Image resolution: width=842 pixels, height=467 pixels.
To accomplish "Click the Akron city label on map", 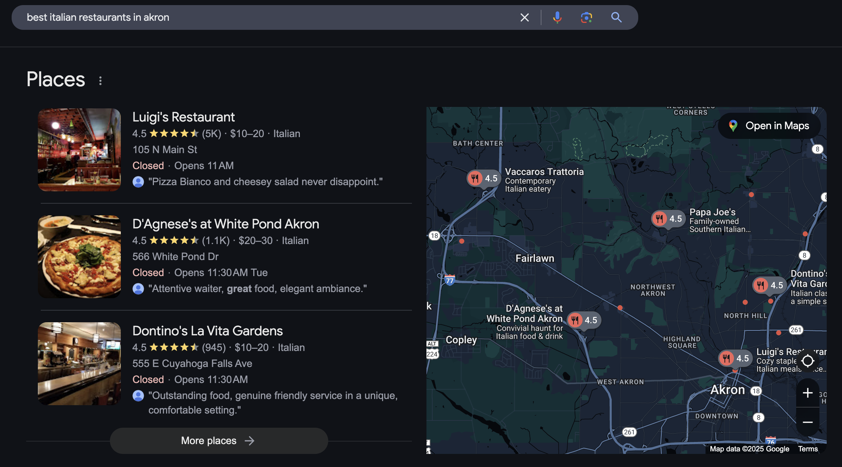I will coord(728,390).
